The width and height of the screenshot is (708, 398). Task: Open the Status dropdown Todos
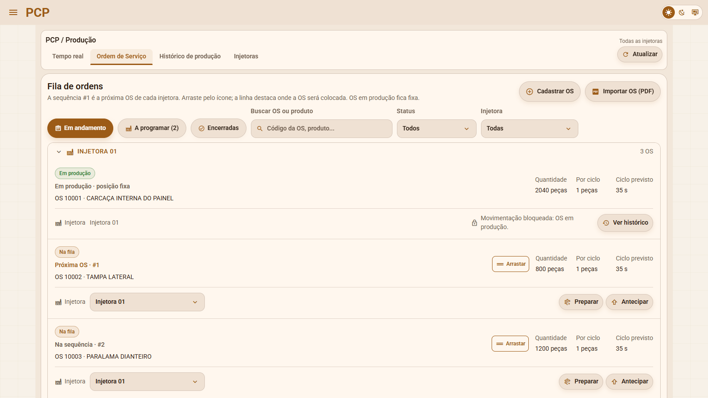pyautogui.click(x=437, y=129)
